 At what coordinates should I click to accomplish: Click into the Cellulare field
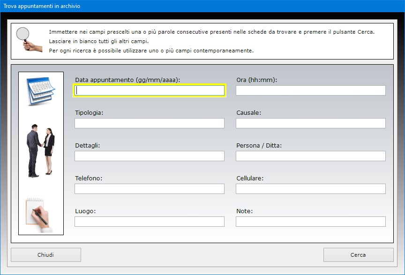pyautogui.click(x=310, y=189)
